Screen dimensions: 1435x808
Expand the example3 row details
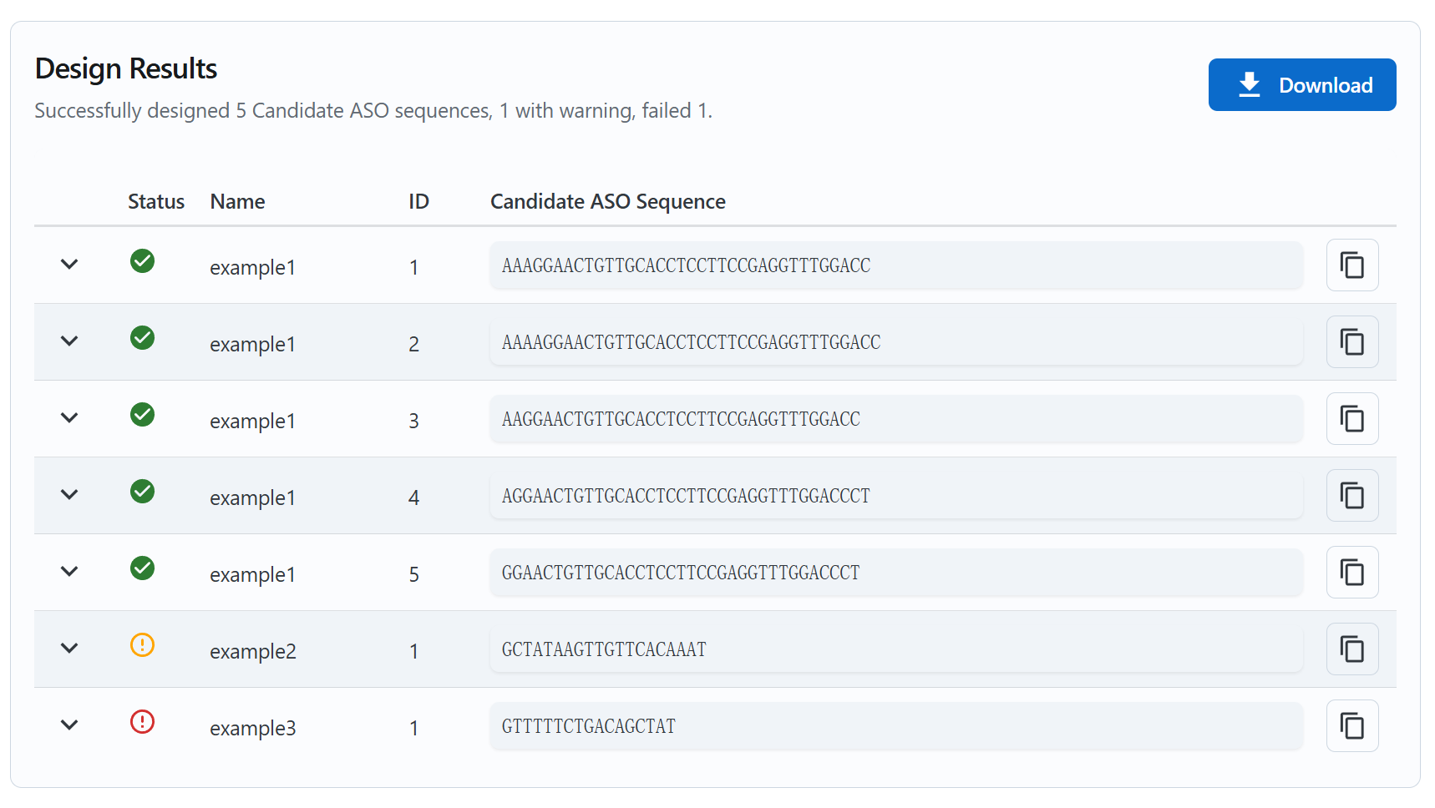tap(69, 725)
